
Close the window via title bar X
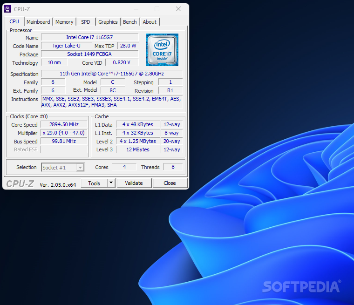178,9
